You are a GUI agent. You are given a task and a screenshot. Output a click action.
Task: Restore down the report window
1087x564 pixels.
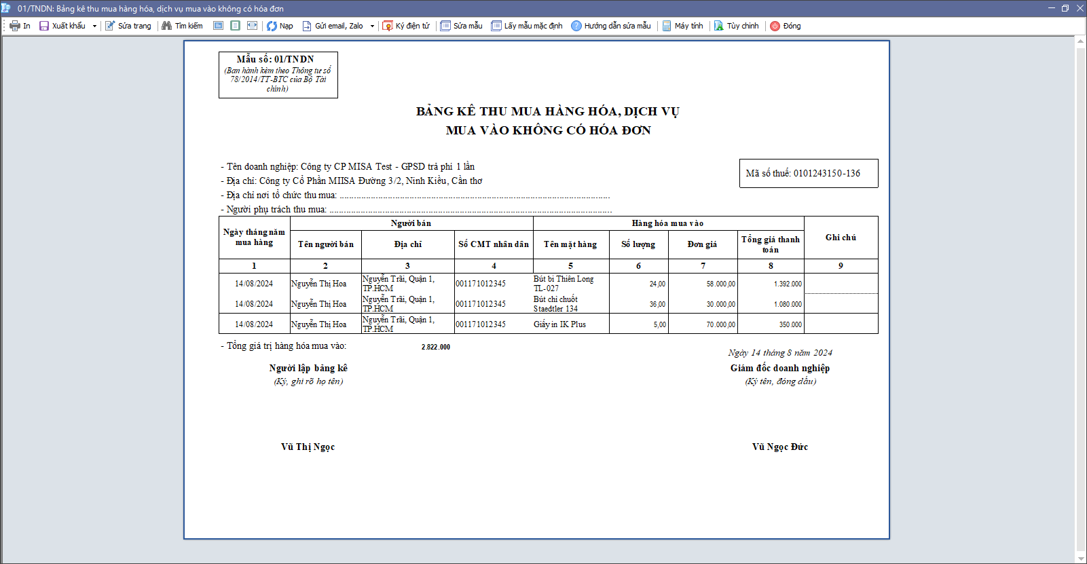(x=1065, y=8)
